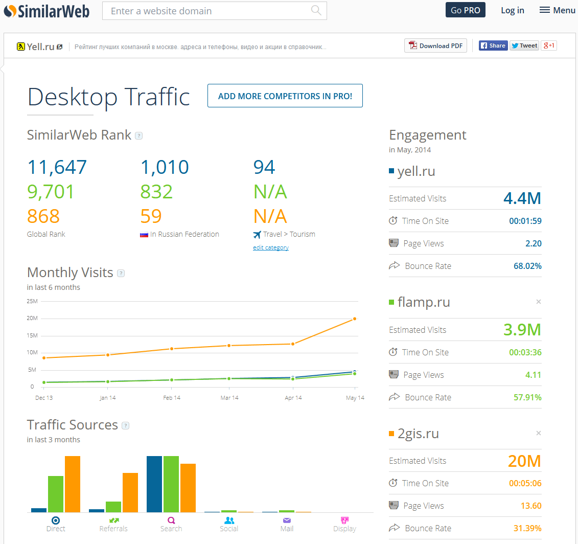Screen dimensions: 578x544
Task: Click the Direct traffic source icon
Action: click(56, 520)
